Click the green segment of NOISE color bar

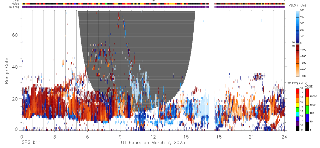pyautogui.click(x=307, y=110)
